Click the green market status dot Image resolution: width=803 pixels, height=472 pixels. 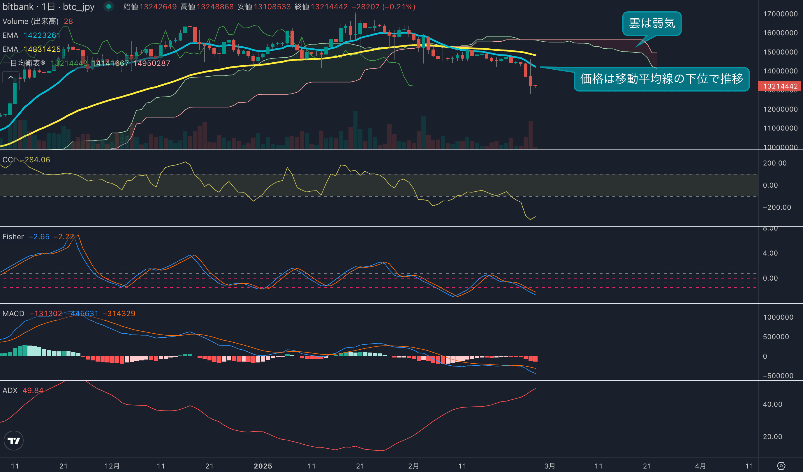click(x=109, y=6)
